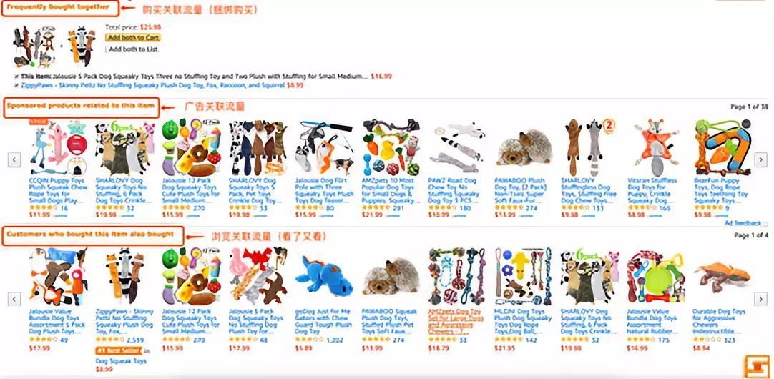Go to previous page of sponsored products carousel
Screen dimensions: 774x379
(14, 160)
